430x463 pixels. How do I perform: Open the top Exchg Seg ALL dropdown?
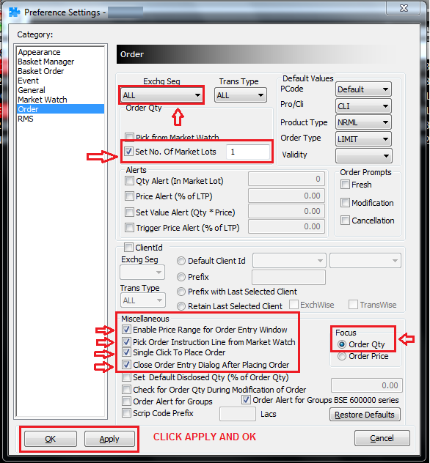(161, 95)
